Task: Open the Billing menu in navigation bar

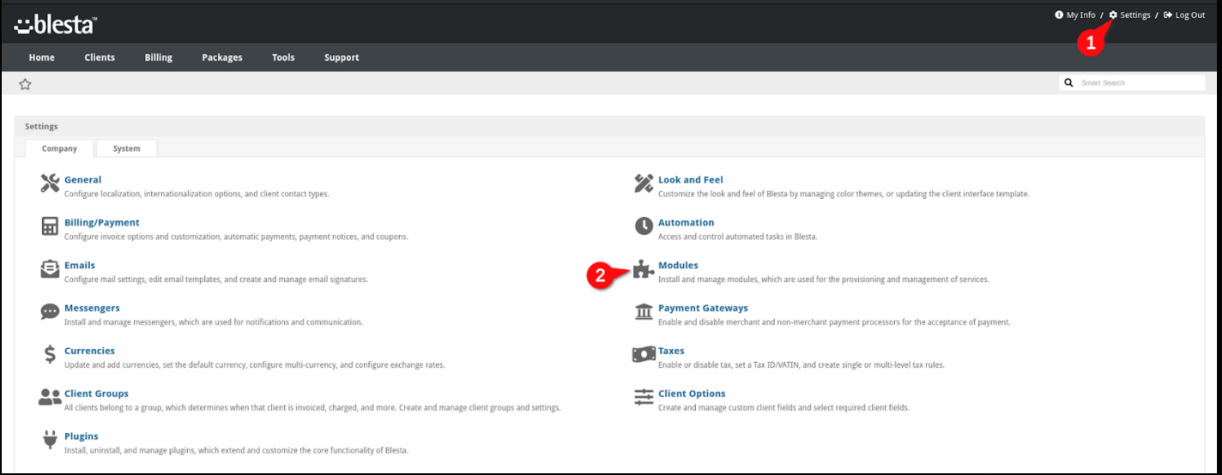Action: (158, 57)
